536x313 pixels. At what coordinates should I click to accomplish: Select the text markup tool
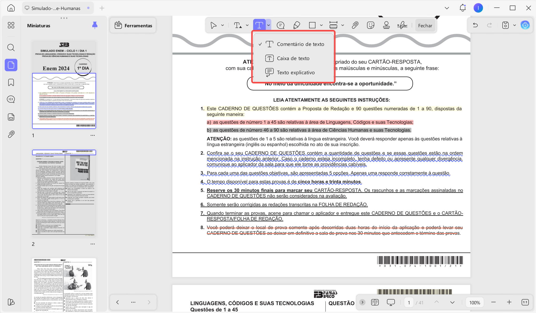point(238,25)
